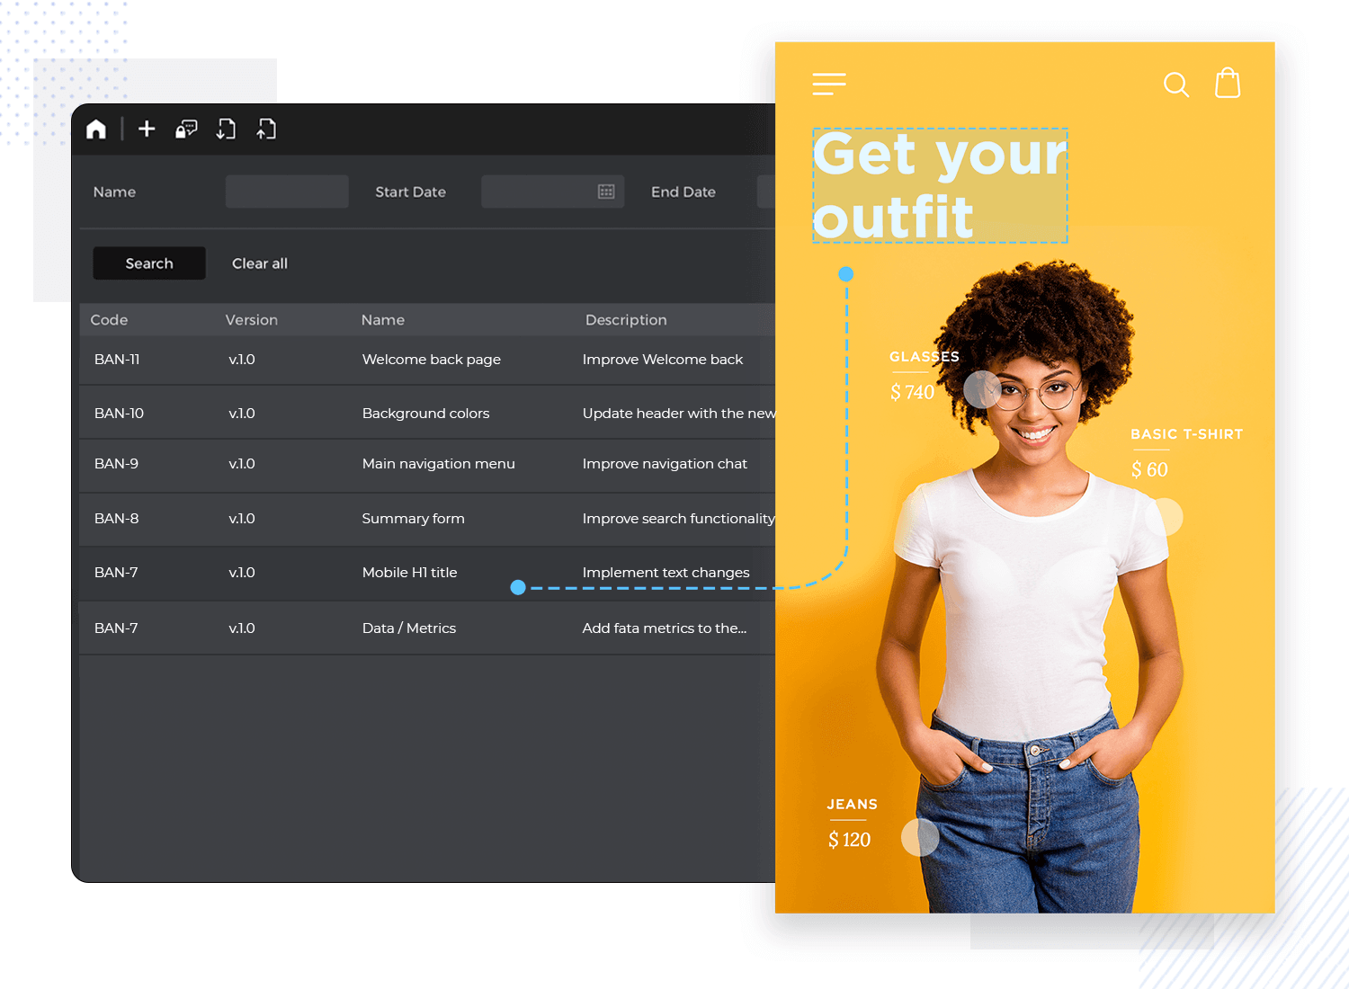The height and width of the screenshot is (989, 1349).
Task: Open the Welcome back page requirement
Action: (432, 360)
